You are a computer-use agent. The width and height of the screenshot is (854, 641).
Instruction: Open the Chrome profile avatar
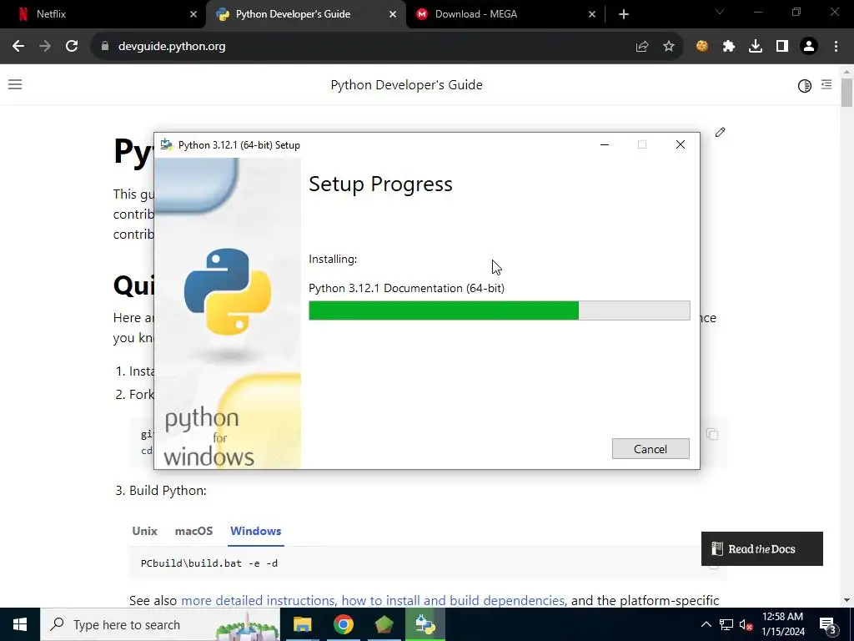809,47
